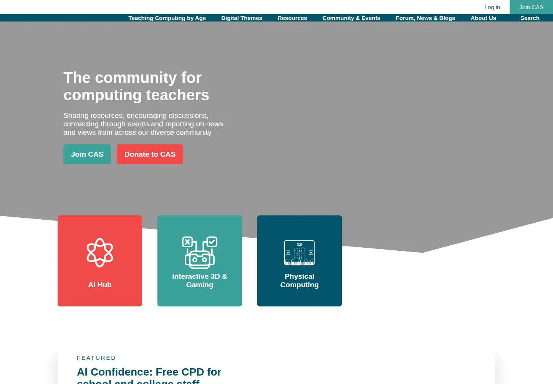Click the Physical Computing micro:bit icon
The image size is (553, 384).
(x=300, y=253)
